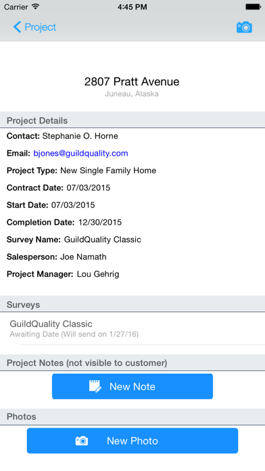Tap the New Photo button label
The width and height of the screenshot is (265, 471).
pos(132,441)
